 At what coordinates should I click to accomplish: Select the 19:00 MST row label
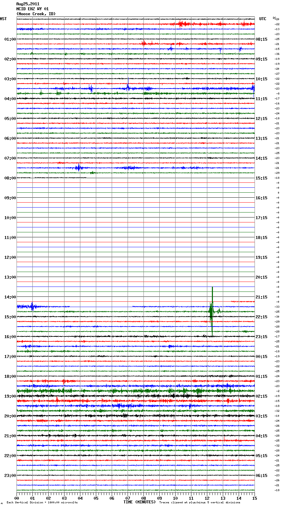click(10, 396)
